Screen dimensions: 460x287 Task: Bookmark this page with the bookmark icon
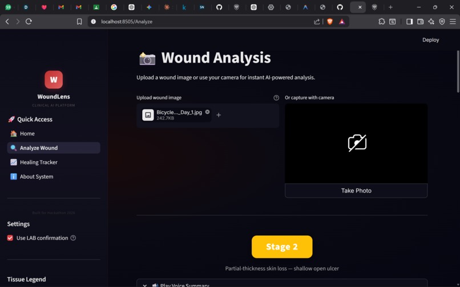click(x=79, y=22)
